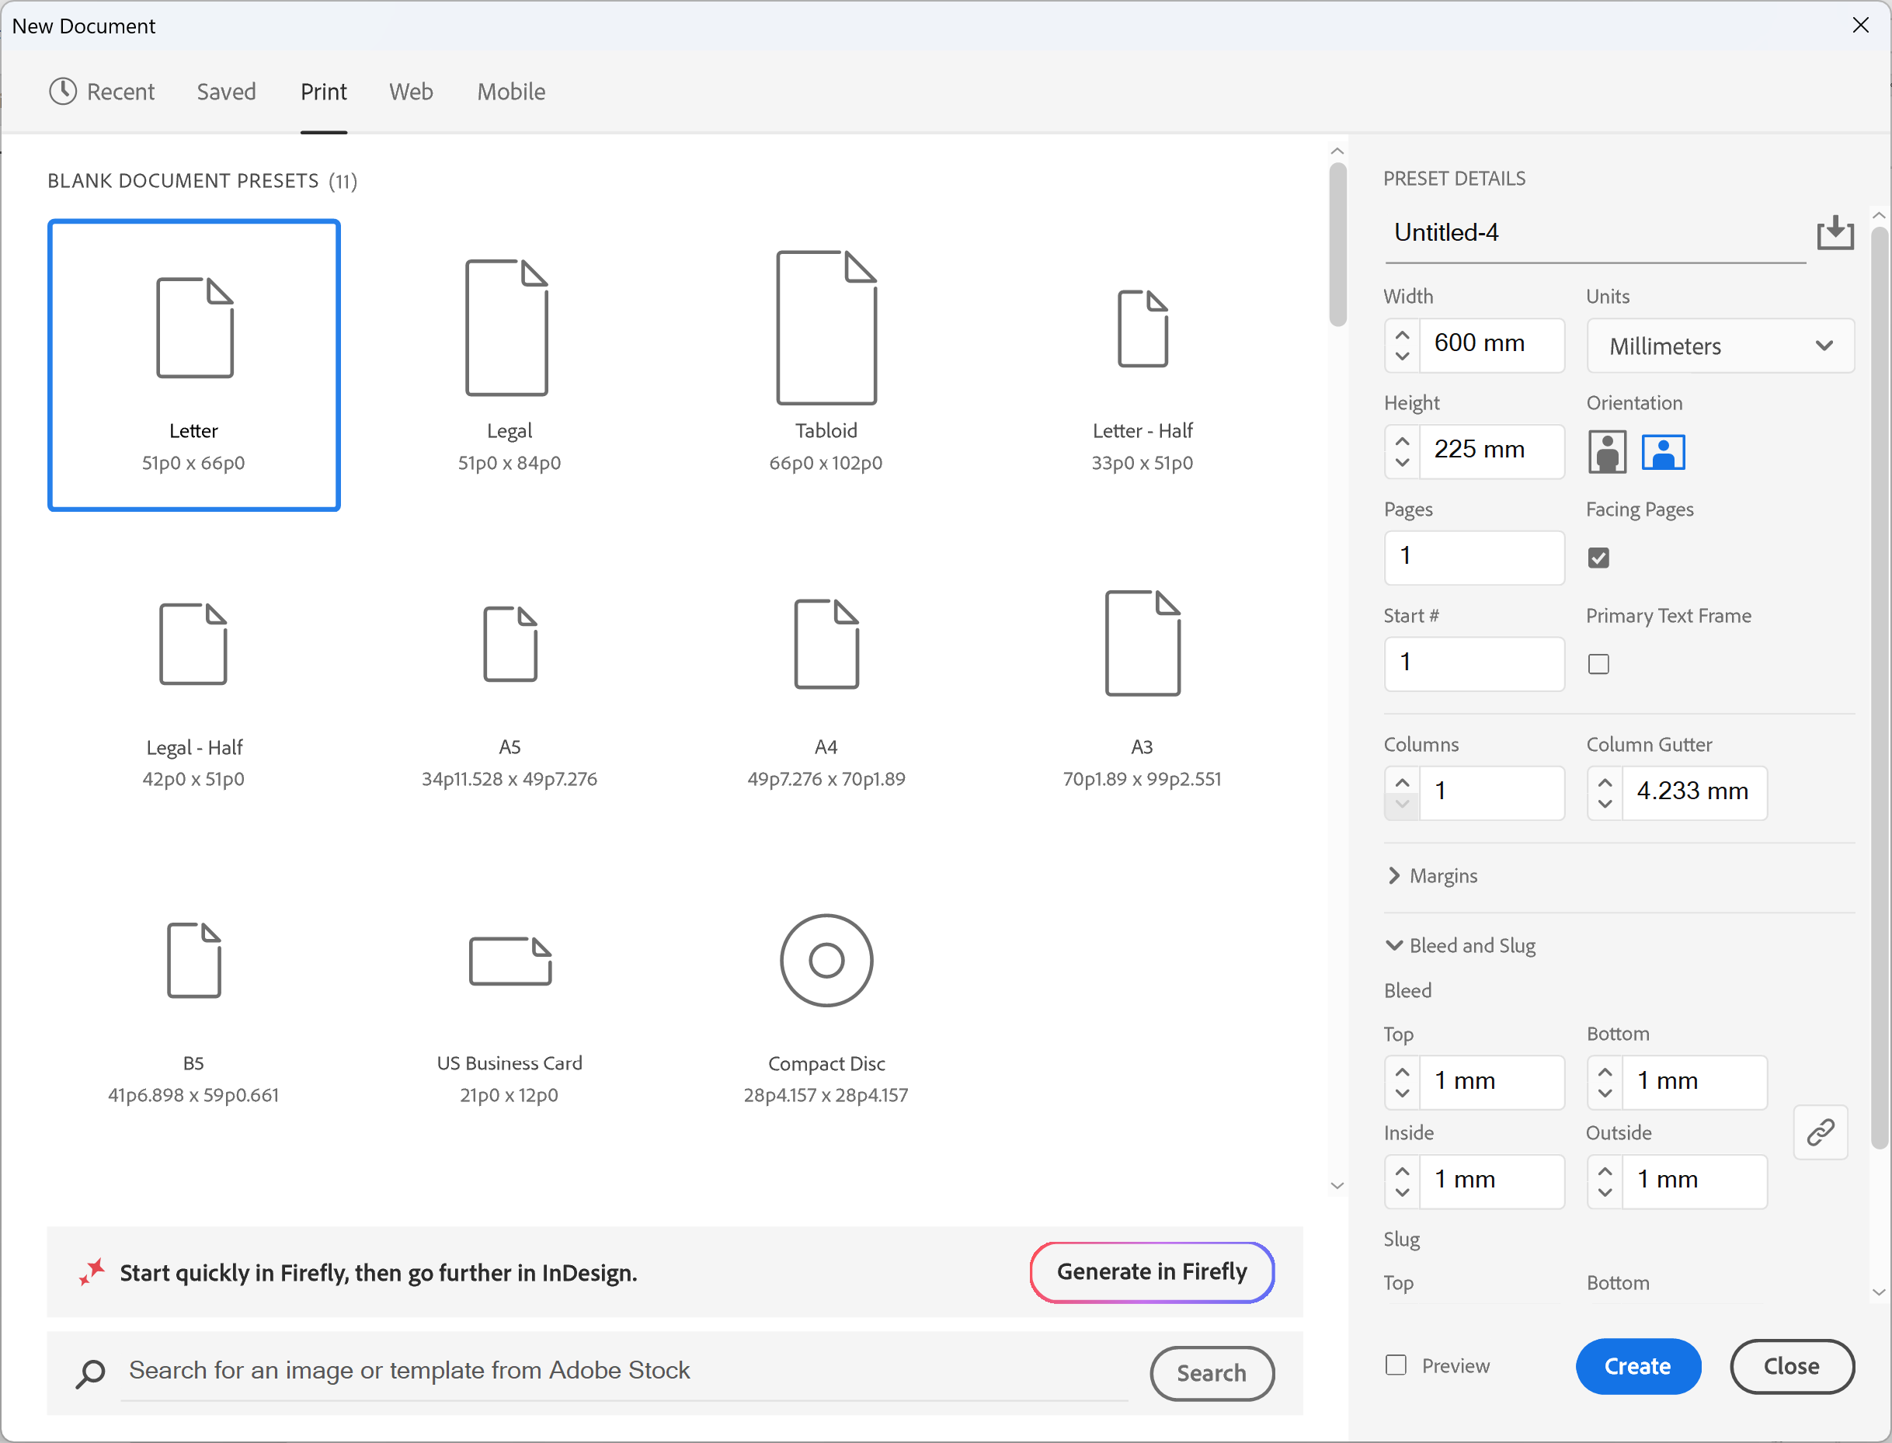Select the Letter preset
The image size is (1892, 1443).
[x=194, y=365]
